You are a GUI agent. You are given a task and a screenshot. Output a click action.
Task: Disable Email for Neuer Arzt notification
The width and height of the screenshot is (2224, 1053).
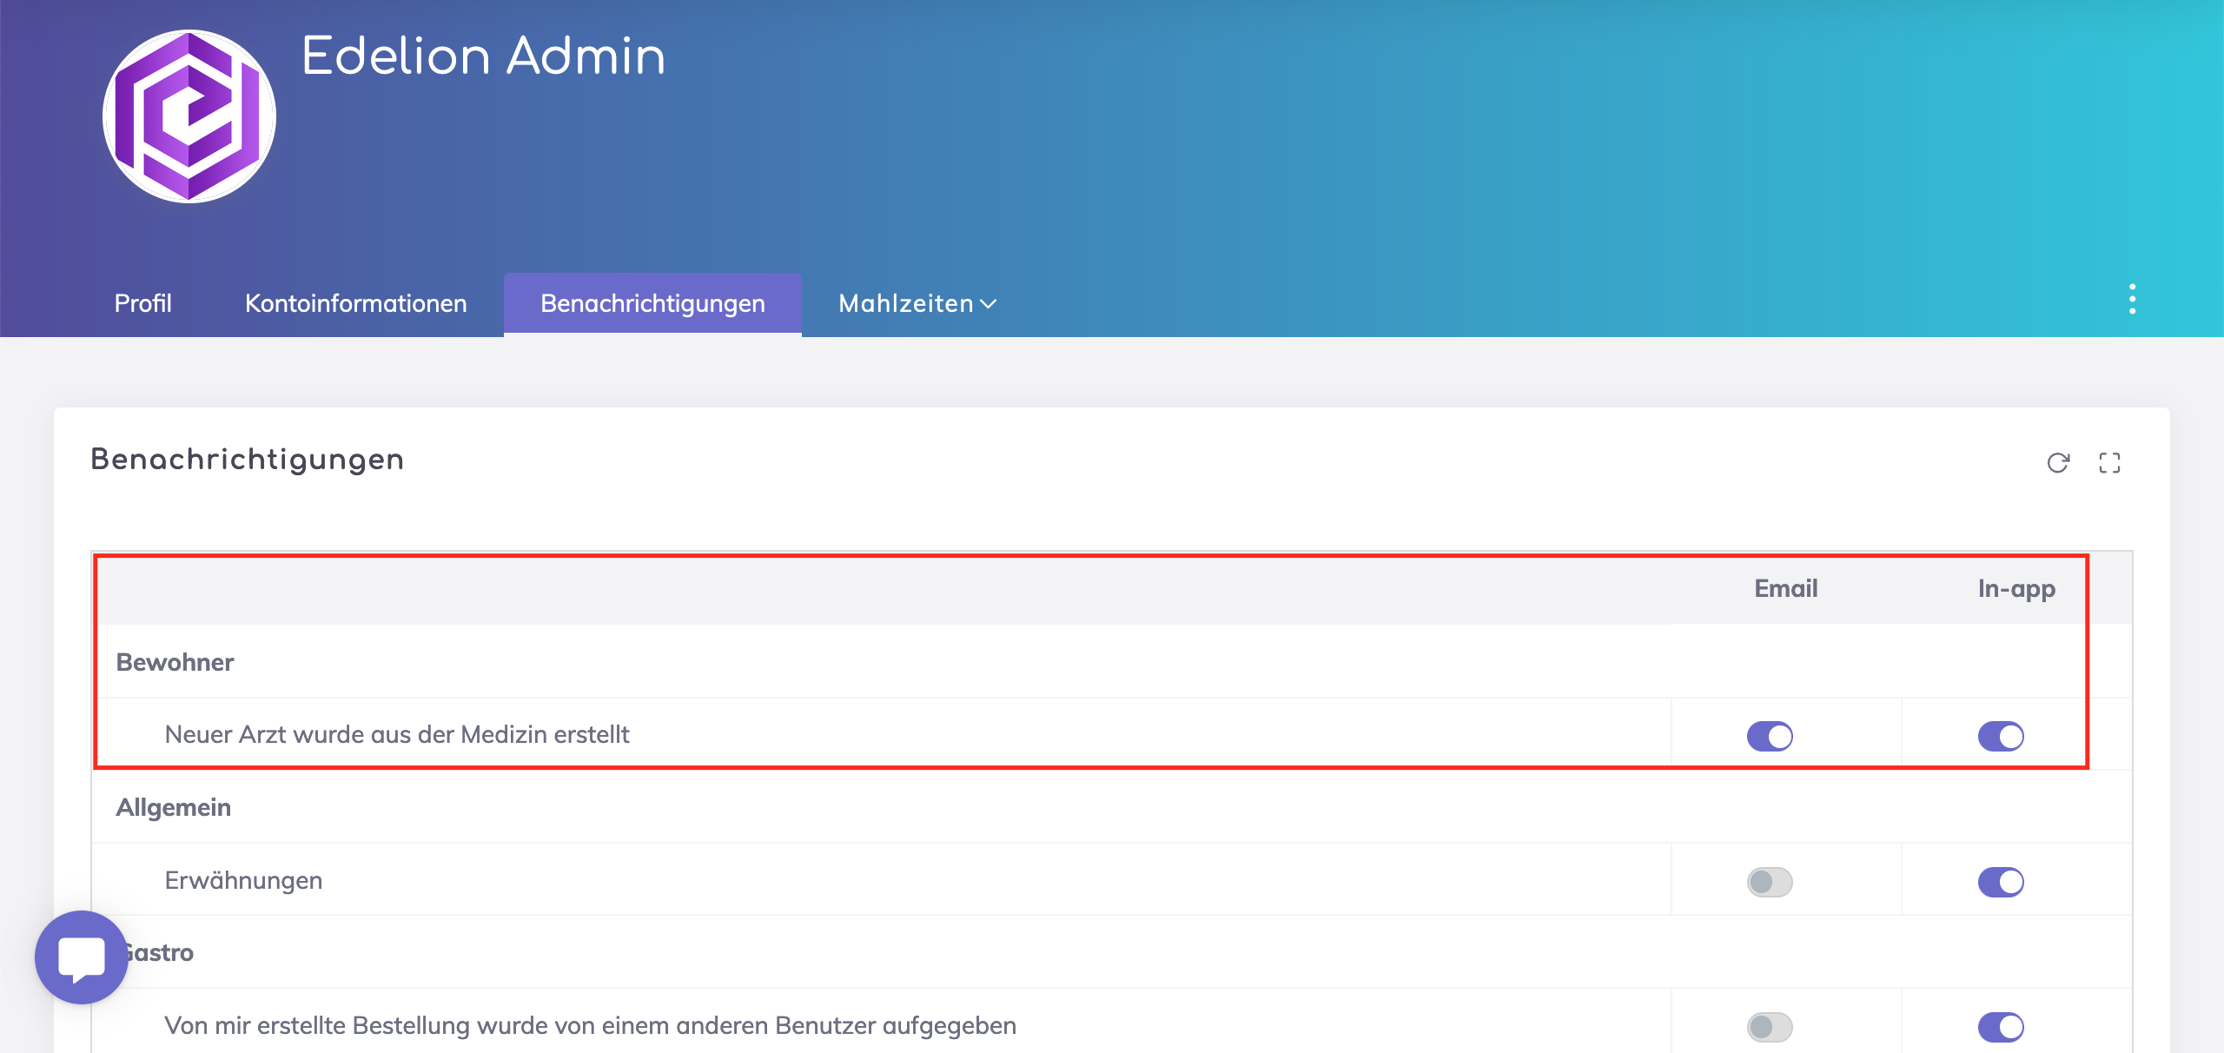tap(1770, 736)
